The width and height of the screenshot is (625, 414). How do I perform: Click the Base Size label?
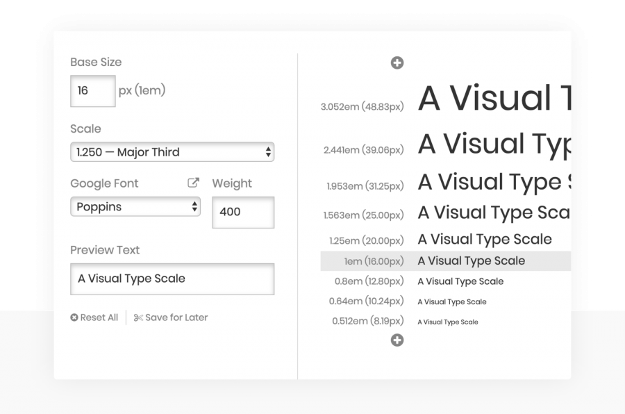[x=96, y=63]
